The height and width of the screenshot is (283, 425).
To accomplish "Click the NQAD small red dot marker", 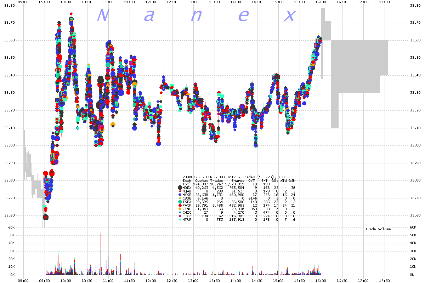I will coord(180,191).
